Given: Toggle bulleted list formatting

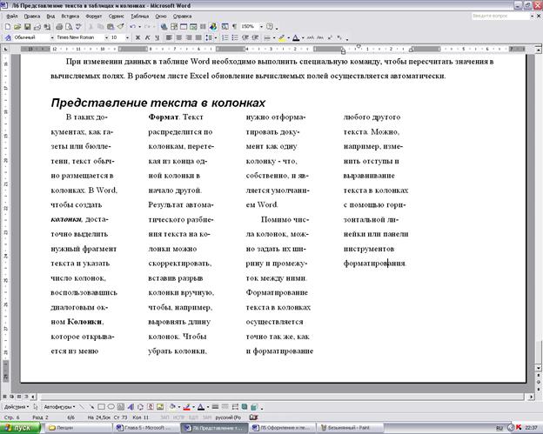Looking at the screenshot, I should [235, 37].
